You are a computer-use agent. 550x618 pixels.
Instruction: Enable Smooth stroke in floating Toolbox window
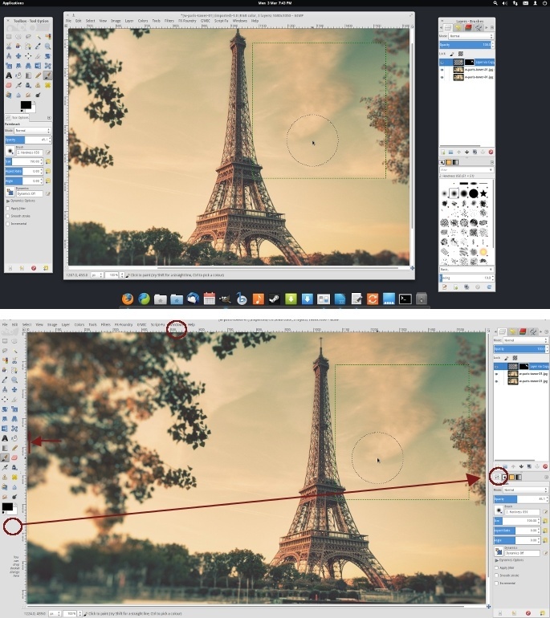point(8,216)
